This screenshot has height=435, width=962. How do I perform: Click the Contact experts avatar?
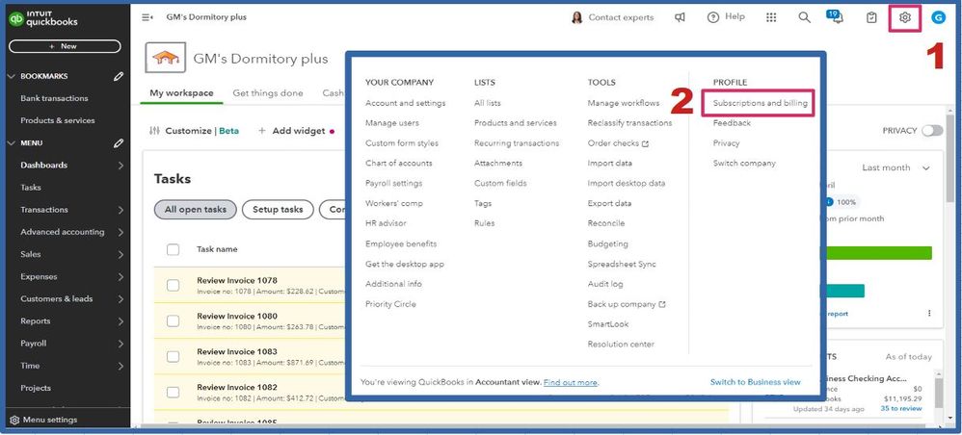click(x=576, y=17)
